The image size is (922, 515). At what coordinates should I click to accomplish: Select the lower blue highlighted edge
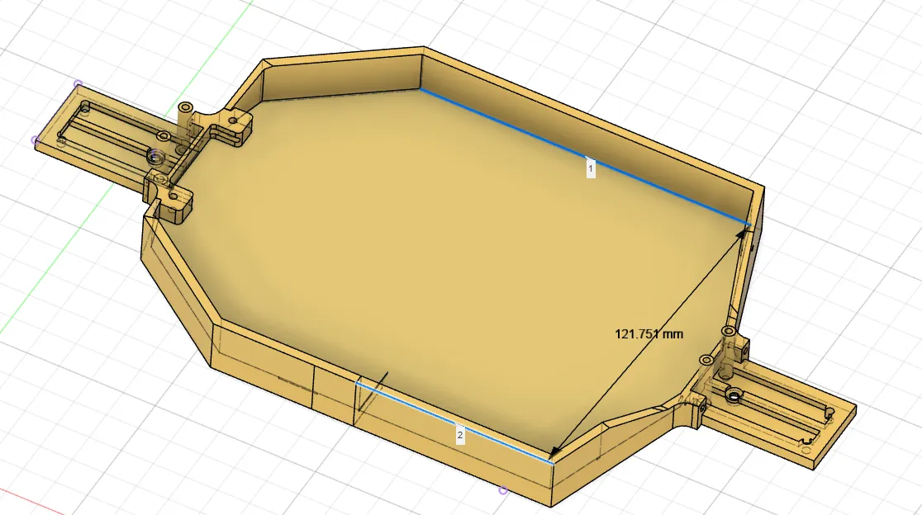tap(454, 423)
